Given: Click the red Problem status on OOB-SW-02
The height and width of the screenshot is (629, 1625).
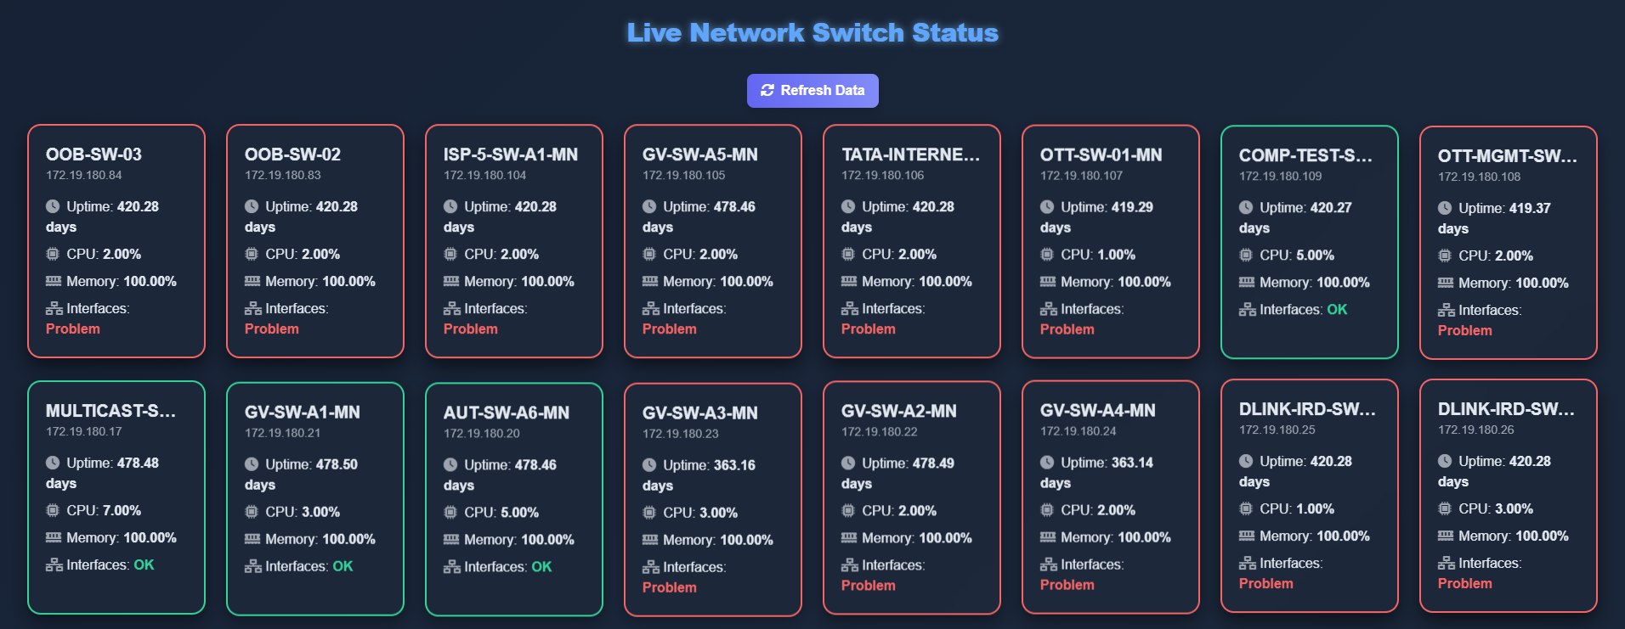Looking at the screenshot, I should coord(272,329).
